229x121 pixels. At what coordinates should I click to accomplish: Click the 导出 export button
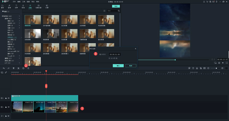point(116,6)
